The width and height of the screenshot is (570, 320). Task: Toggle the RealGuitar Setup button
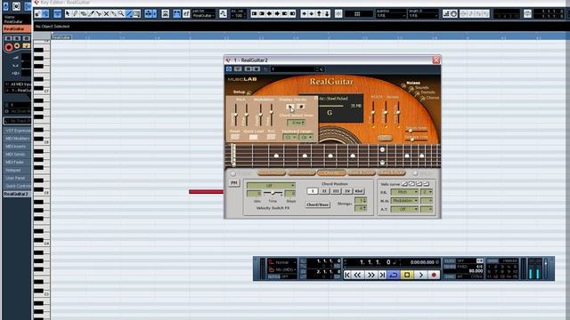tap(249, 92)
